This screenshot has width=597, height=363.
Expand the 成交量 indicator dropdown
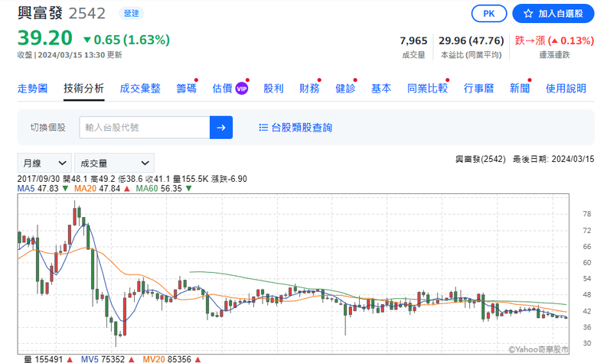[114, 164]
